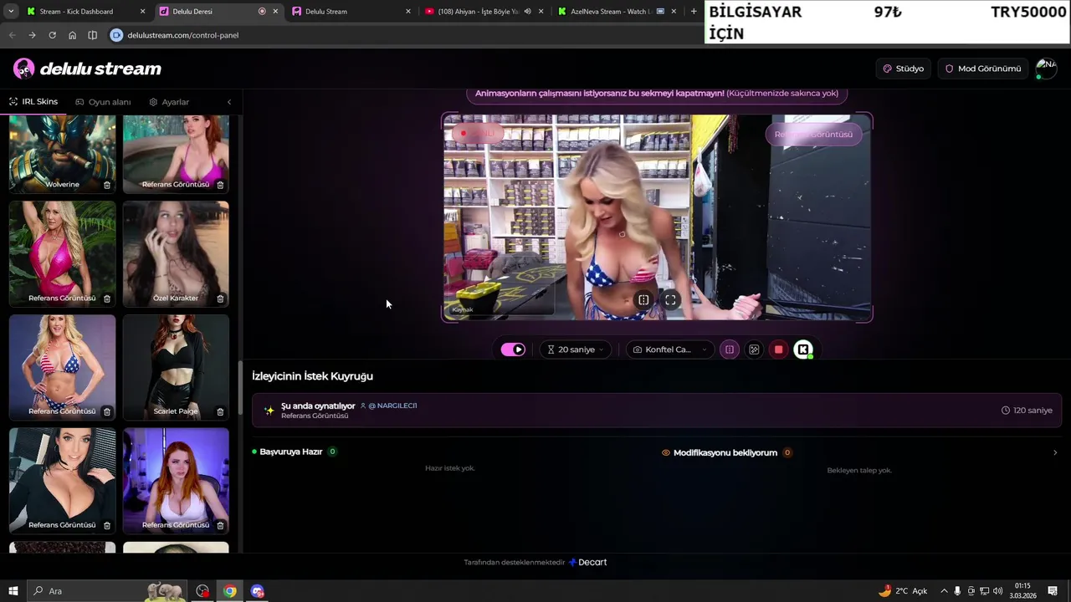Click the camera permission icon in address bar
Screen dimensions: 1071x602
(116, 35)
